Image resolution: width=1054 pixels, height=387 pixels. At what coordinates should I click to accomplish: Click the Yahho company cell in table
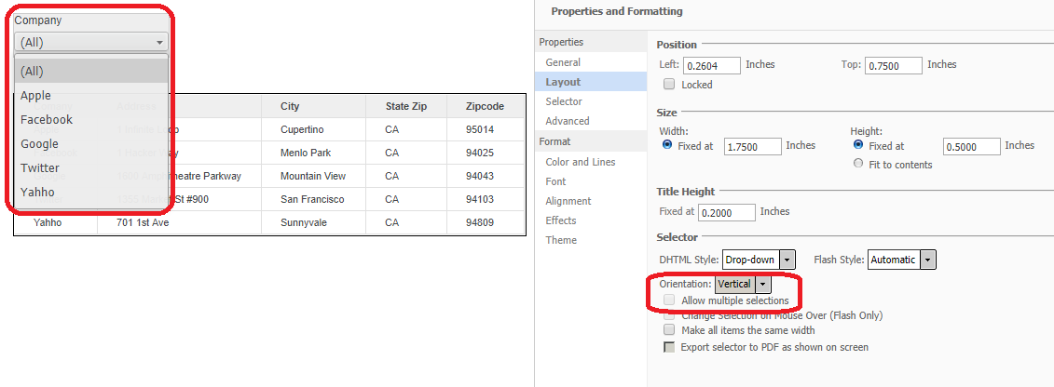(x=56, y=222)
